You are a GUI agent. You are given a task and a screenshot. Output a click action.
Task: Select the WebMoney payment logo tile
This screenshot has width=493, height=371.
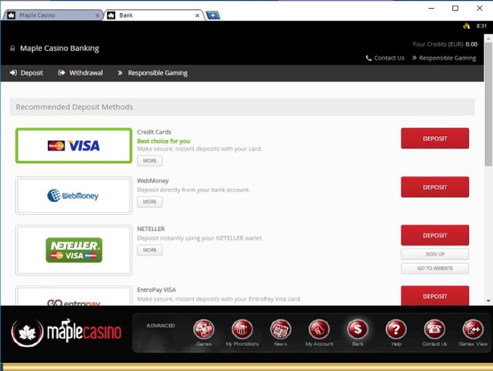(73, 196)
